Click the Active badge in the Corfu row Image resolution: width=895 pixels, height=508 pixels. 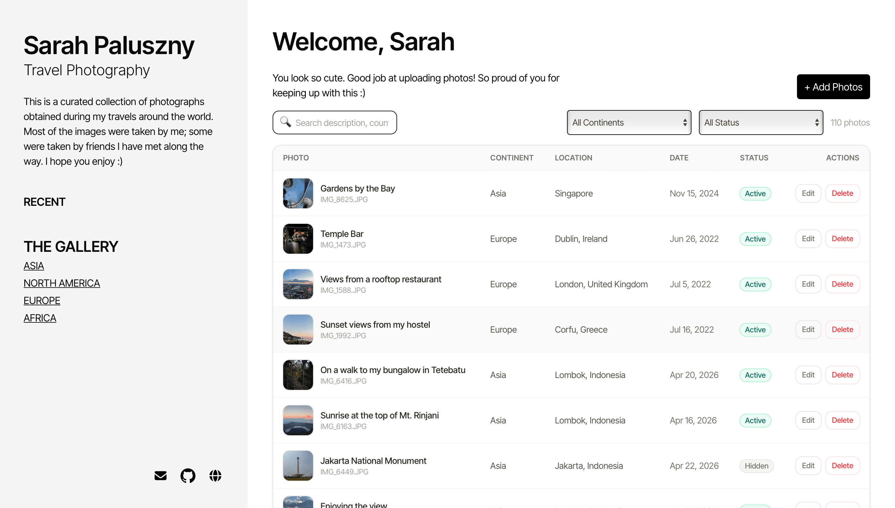(x=755, y=330)
